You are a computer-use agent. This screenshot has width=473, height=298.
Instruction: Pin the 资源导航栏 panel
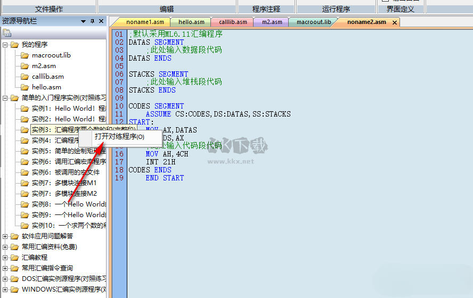coord(92,21)
